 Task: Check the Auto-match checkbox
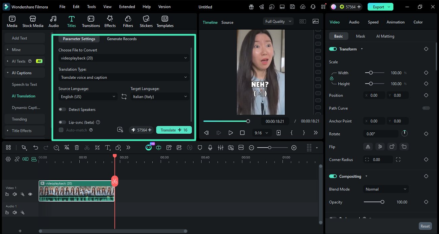(x=61, y=130)
